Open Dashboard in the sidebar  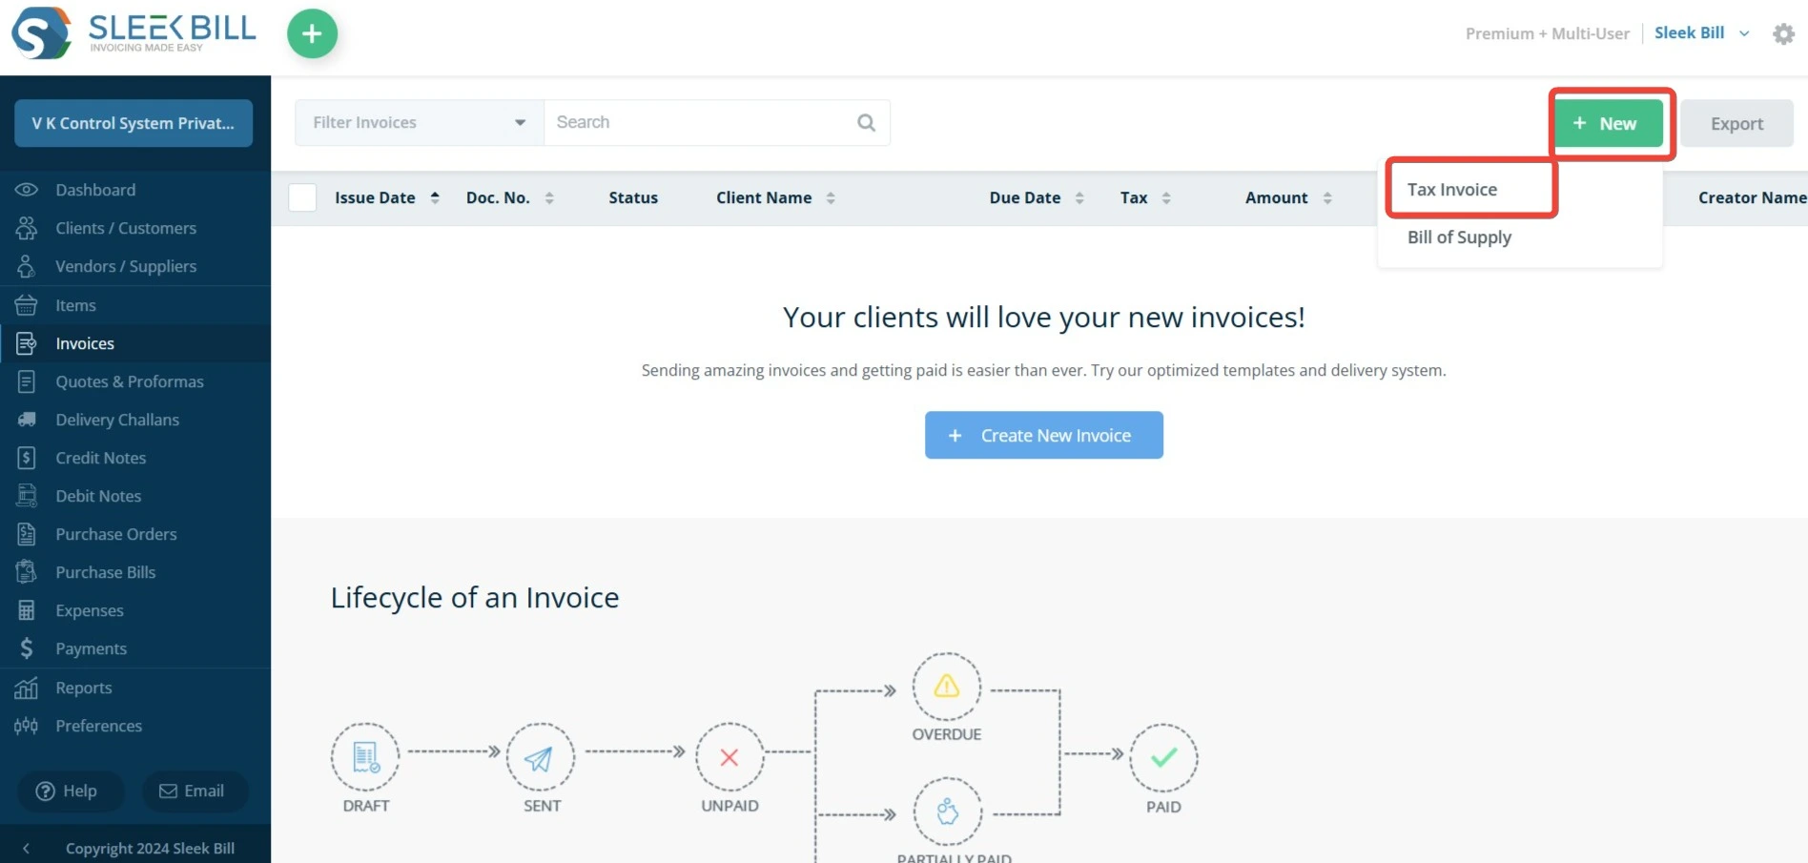[95, 190]
